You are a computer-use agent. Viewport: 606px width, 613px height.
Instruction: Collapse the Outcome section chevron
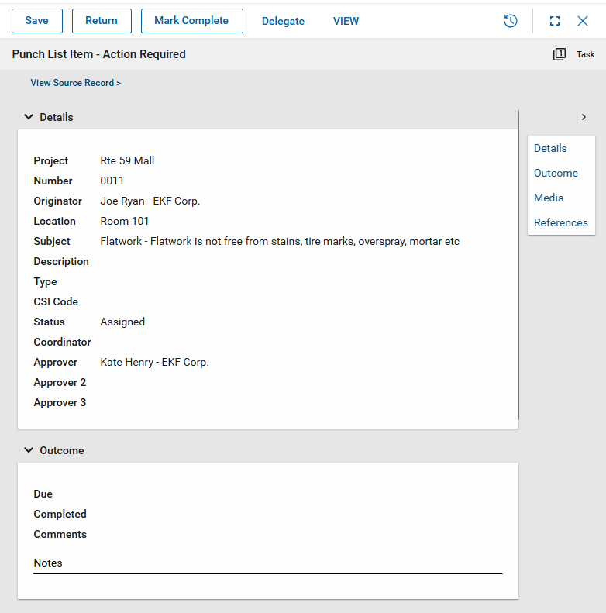click(x=29, y=450)
